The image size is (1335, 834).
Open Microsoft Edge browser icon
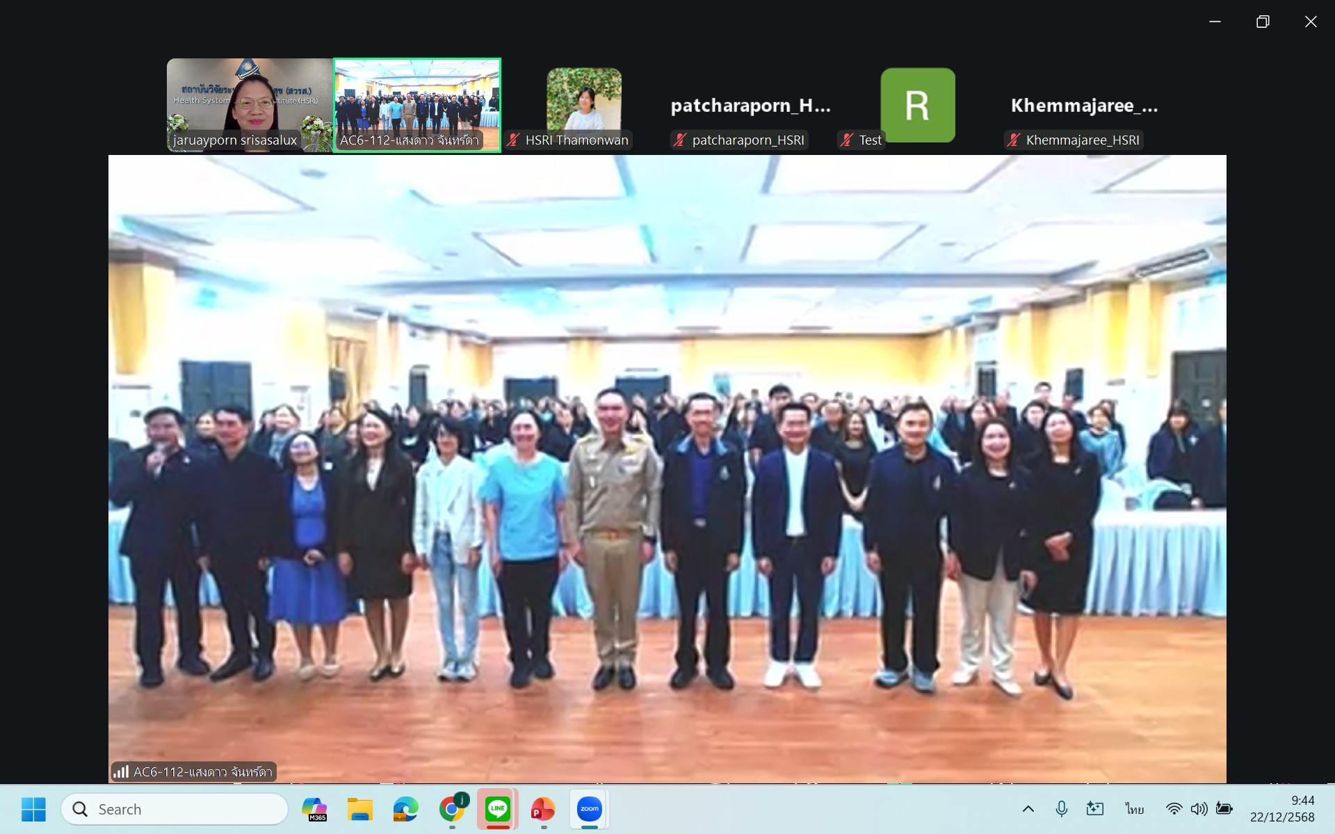[406, 809]
